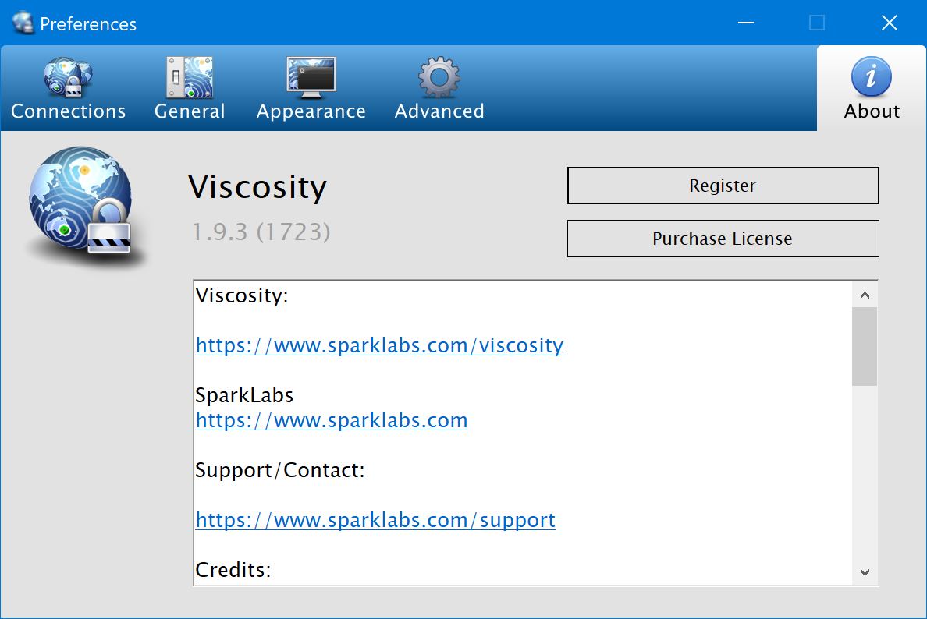Screen dimensions: 927x619
Task: Minimize the Preferences window
Action: tap(745, 23)
